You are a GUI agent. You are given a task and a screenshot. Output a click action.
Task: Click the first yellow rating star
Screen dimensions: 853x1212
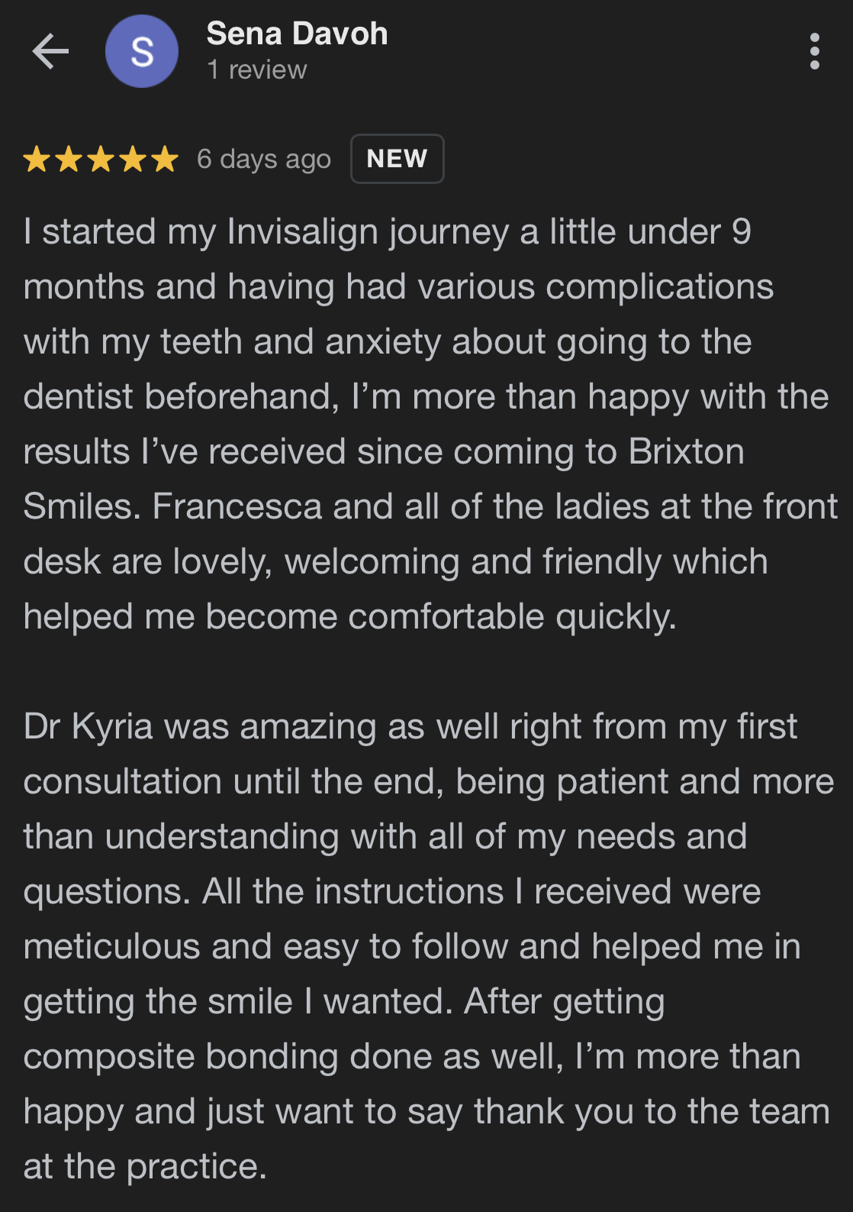(x=37, y=160)
